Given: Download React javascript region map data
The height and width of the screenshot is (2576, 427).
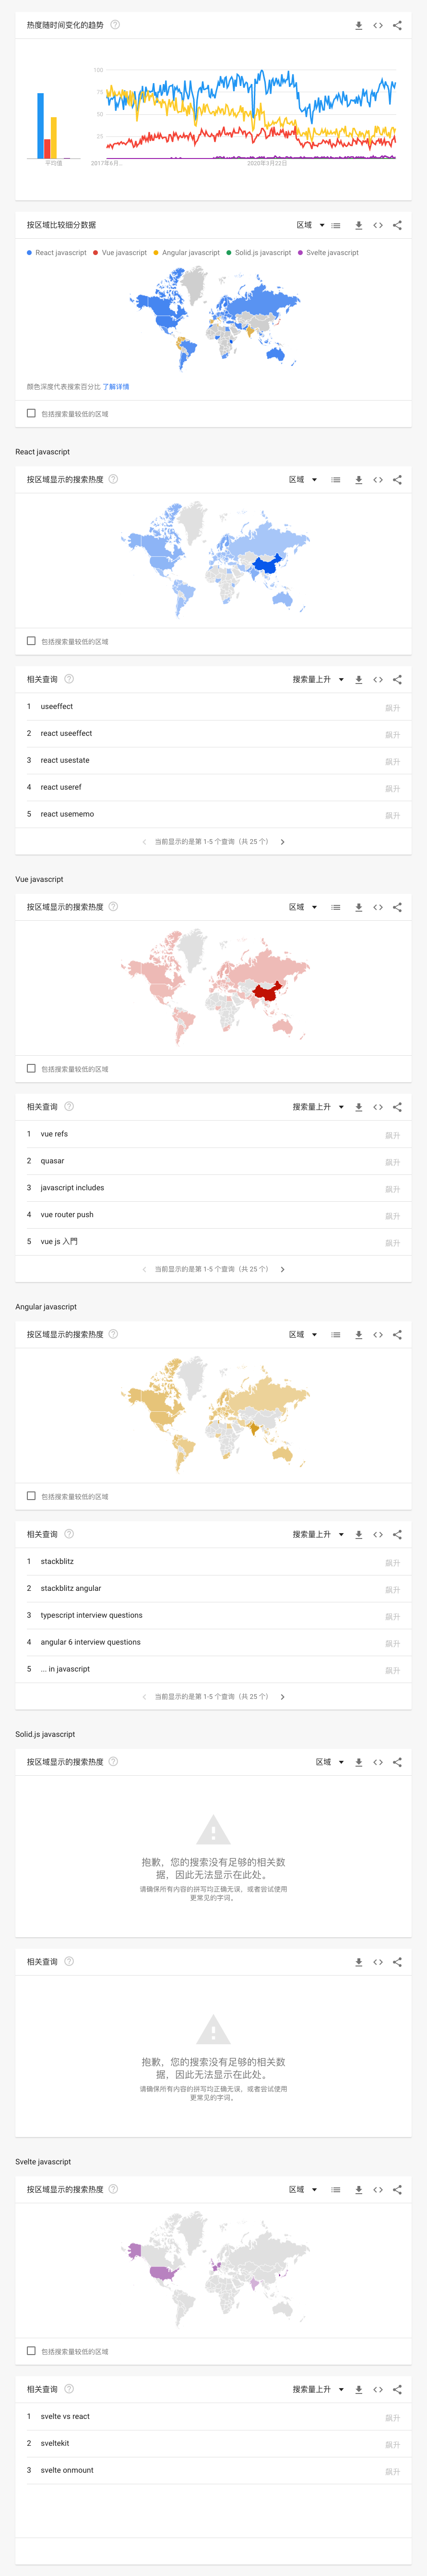Looking at the screenshot, I should tap(358, 480).
